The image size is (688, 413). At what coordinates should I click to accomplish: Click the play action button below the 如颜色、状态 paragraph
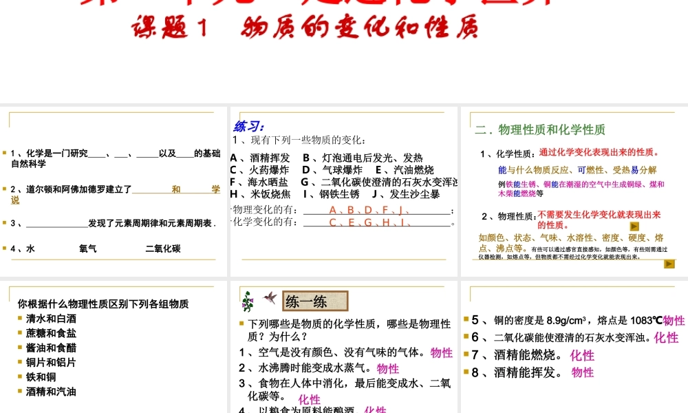[669, 264]
